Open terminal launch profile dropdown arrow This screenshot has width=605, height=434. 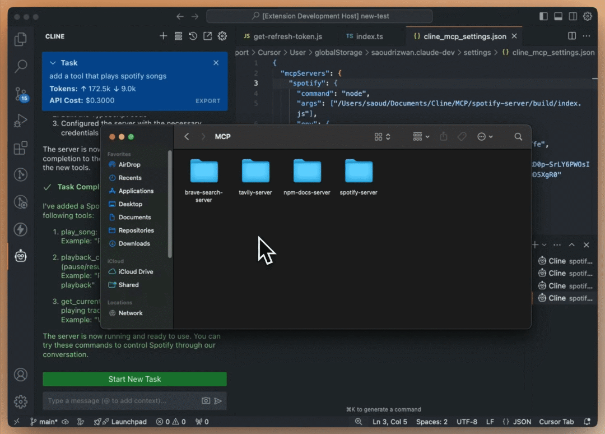544,245
